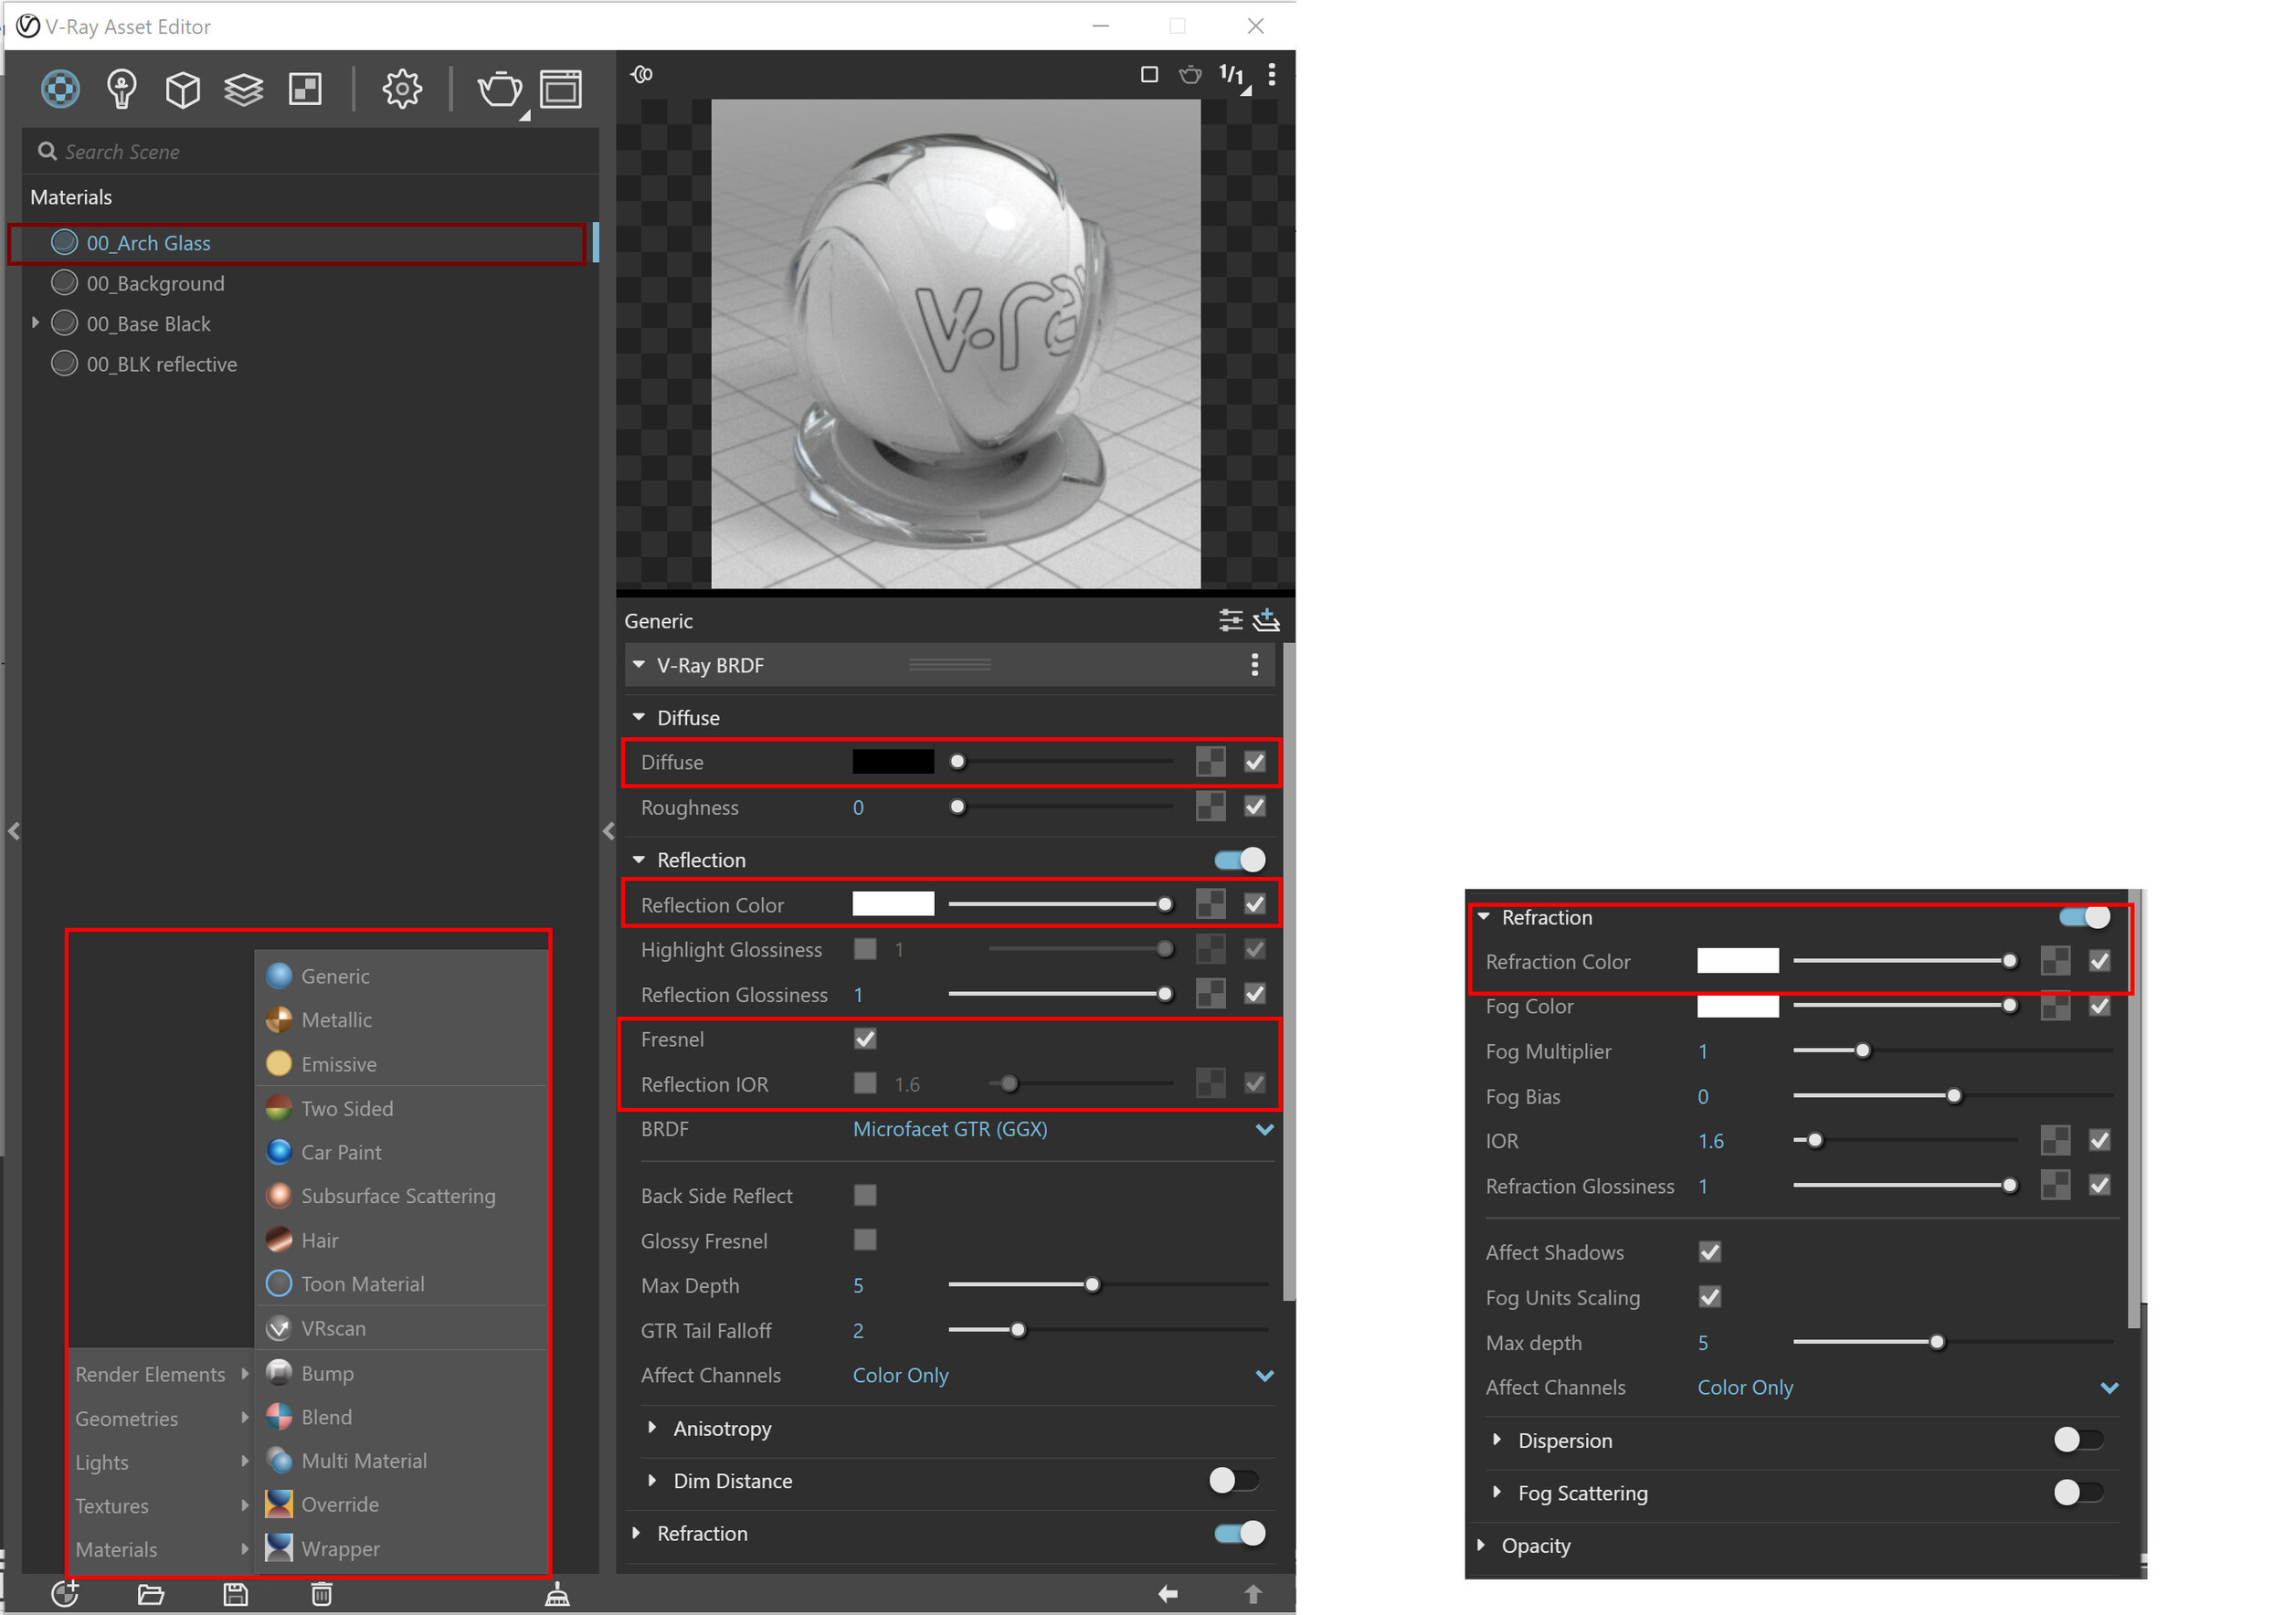Collapse the Reflection section arrow
This screenshot has width=2284, height=1615.
tap(639, 860)
